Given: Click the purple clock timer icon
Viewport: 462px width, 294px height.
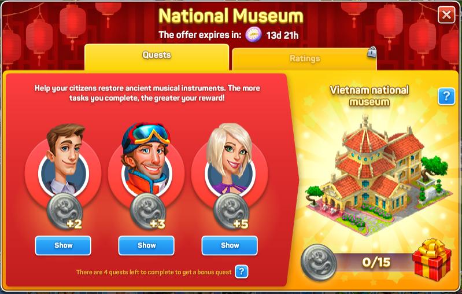Looking at the screenshot, I should click(253, 35).
